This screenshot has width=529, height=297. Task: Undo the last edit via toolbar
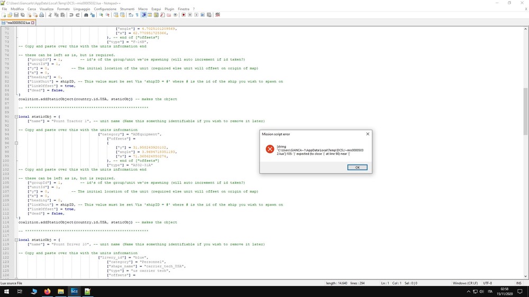[x=71, y=15]
